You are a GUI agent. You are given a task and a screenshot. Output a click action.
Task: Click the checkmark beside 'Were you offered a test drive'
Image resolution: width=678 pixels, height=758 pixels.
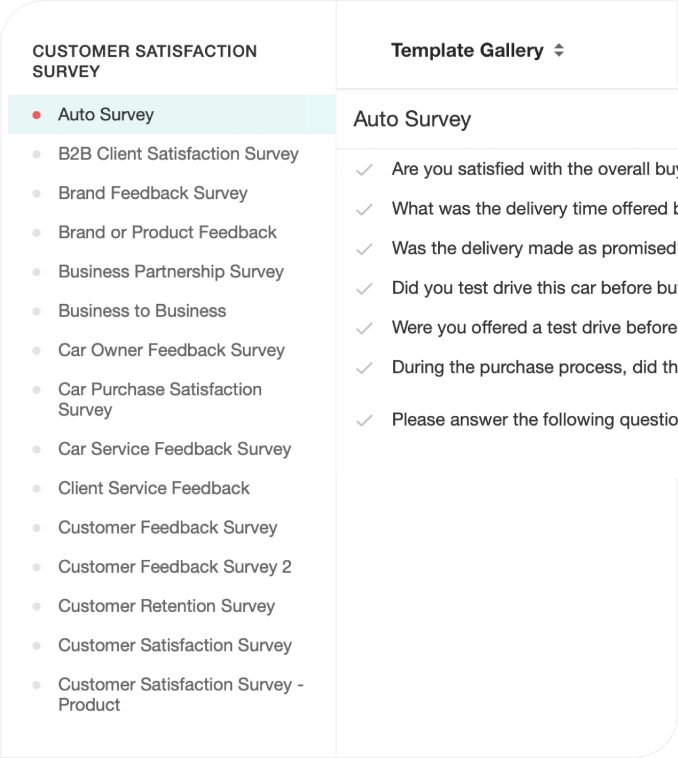point(364,328)
